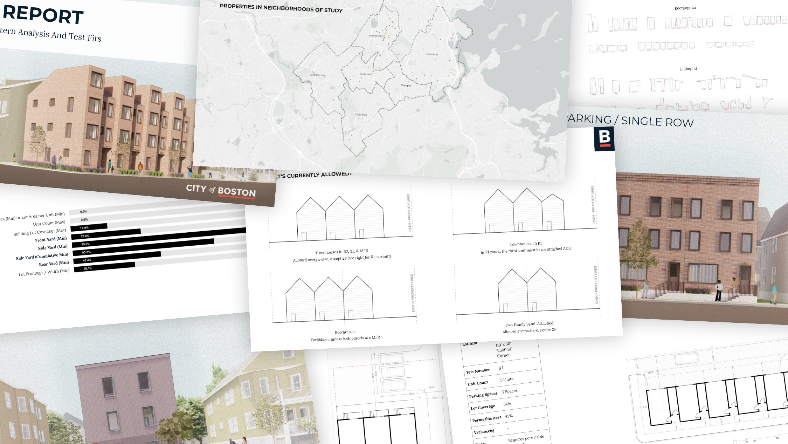Viewport: 788px width, 444px height.
Task: Click the 'Side Yard (Cumulative Min)' chart label
Action: click(x=42, y=256)
